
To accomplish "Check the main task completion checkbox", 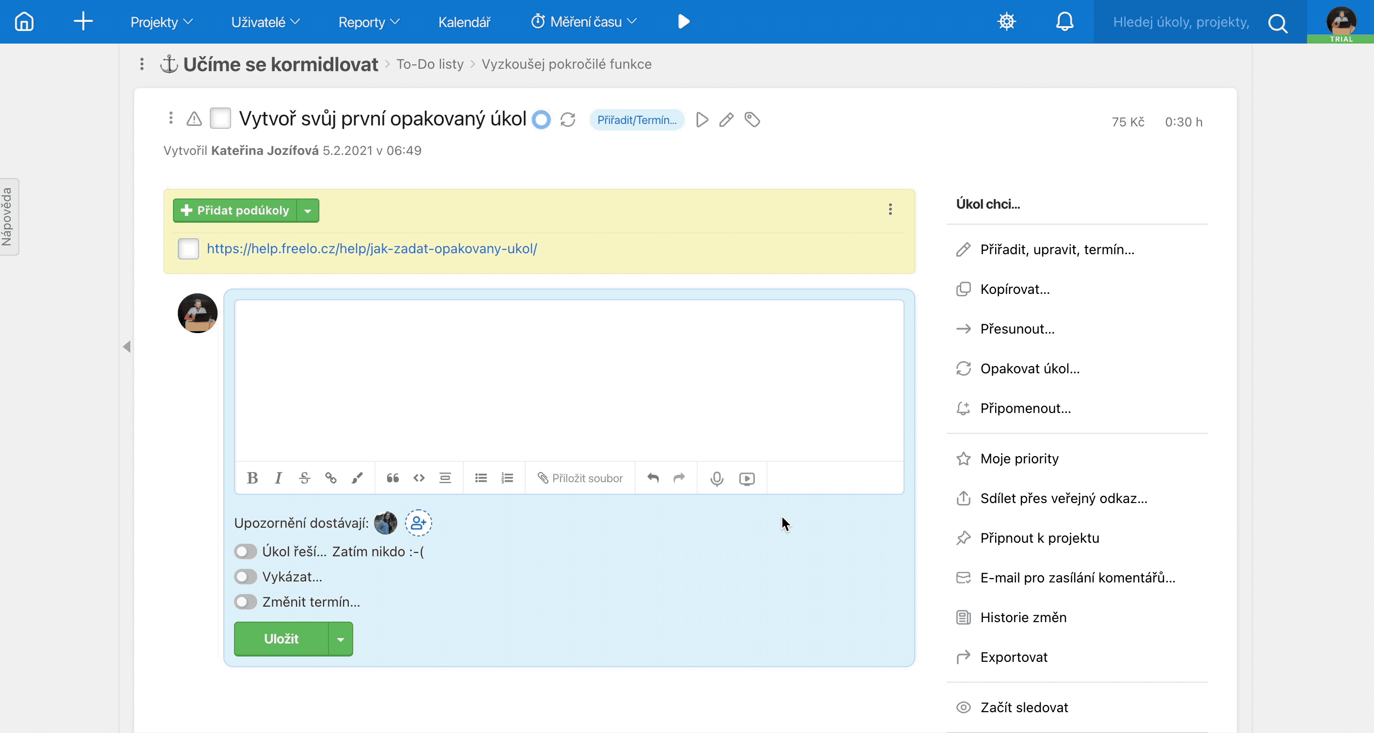I will (x=220, y=118).
